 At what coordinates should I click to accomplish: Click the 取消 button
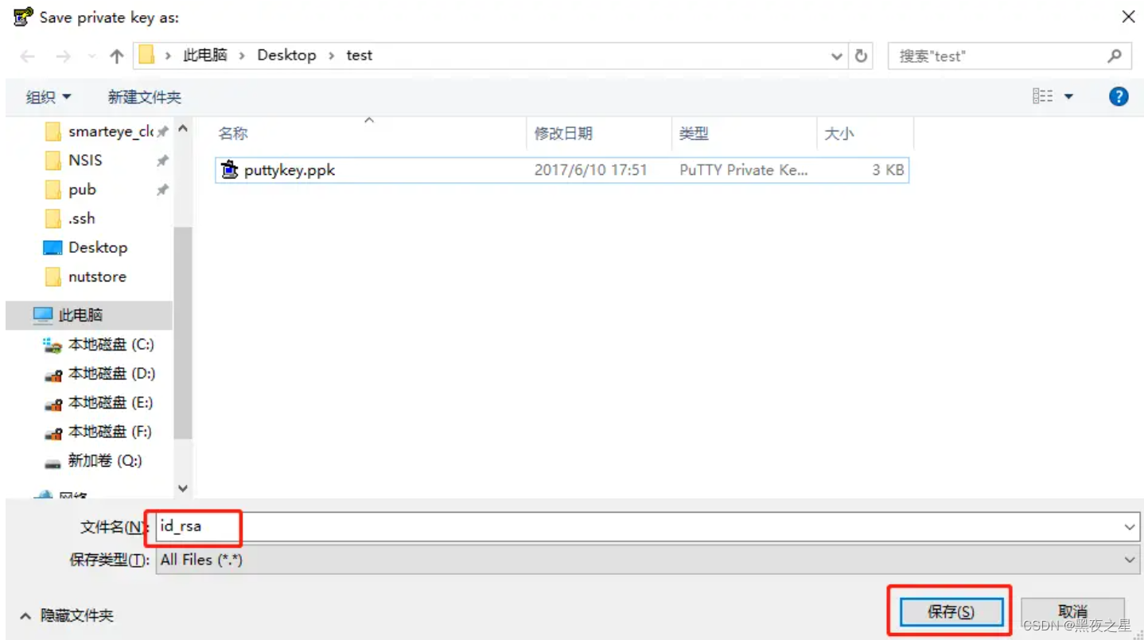pos(1072,611)
